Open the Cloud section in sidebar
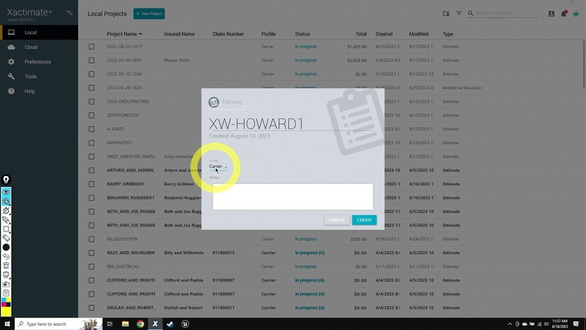Screen dimensions: 586x330 point(31,47)
